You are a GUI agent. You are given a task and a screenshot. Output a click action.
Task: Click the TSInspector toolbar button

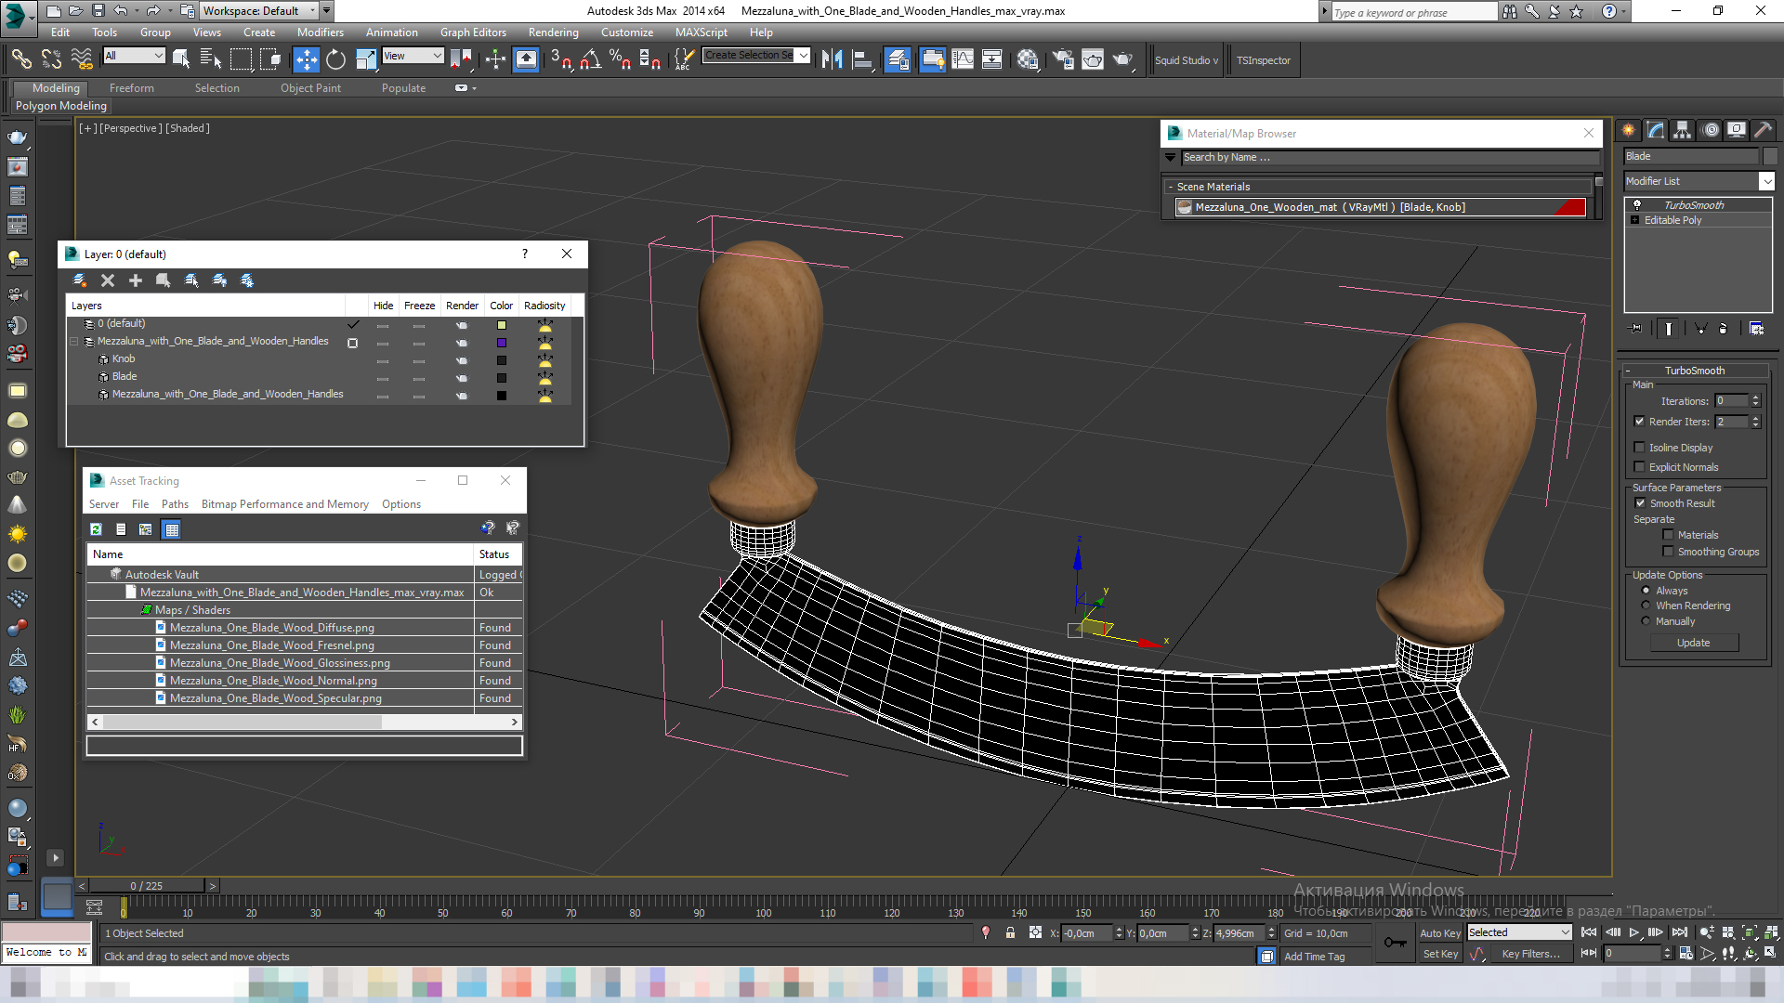point(1263,60)
